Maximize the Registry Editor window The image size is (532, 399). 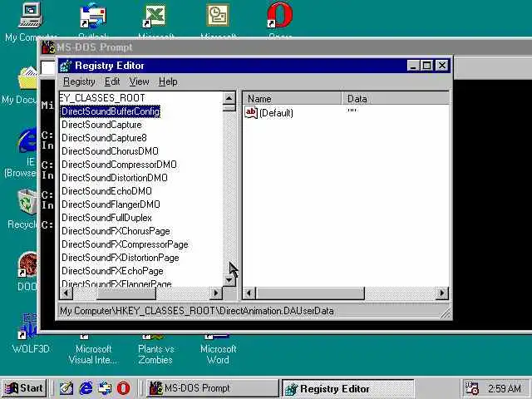click(x=426, y=66)
